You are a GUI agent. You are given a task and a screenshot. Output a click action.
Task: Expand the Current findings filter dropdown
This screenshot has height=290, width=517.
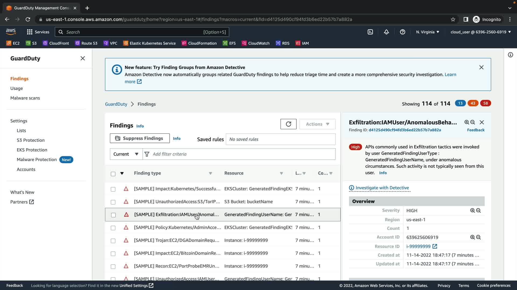(x=126, y=154)
